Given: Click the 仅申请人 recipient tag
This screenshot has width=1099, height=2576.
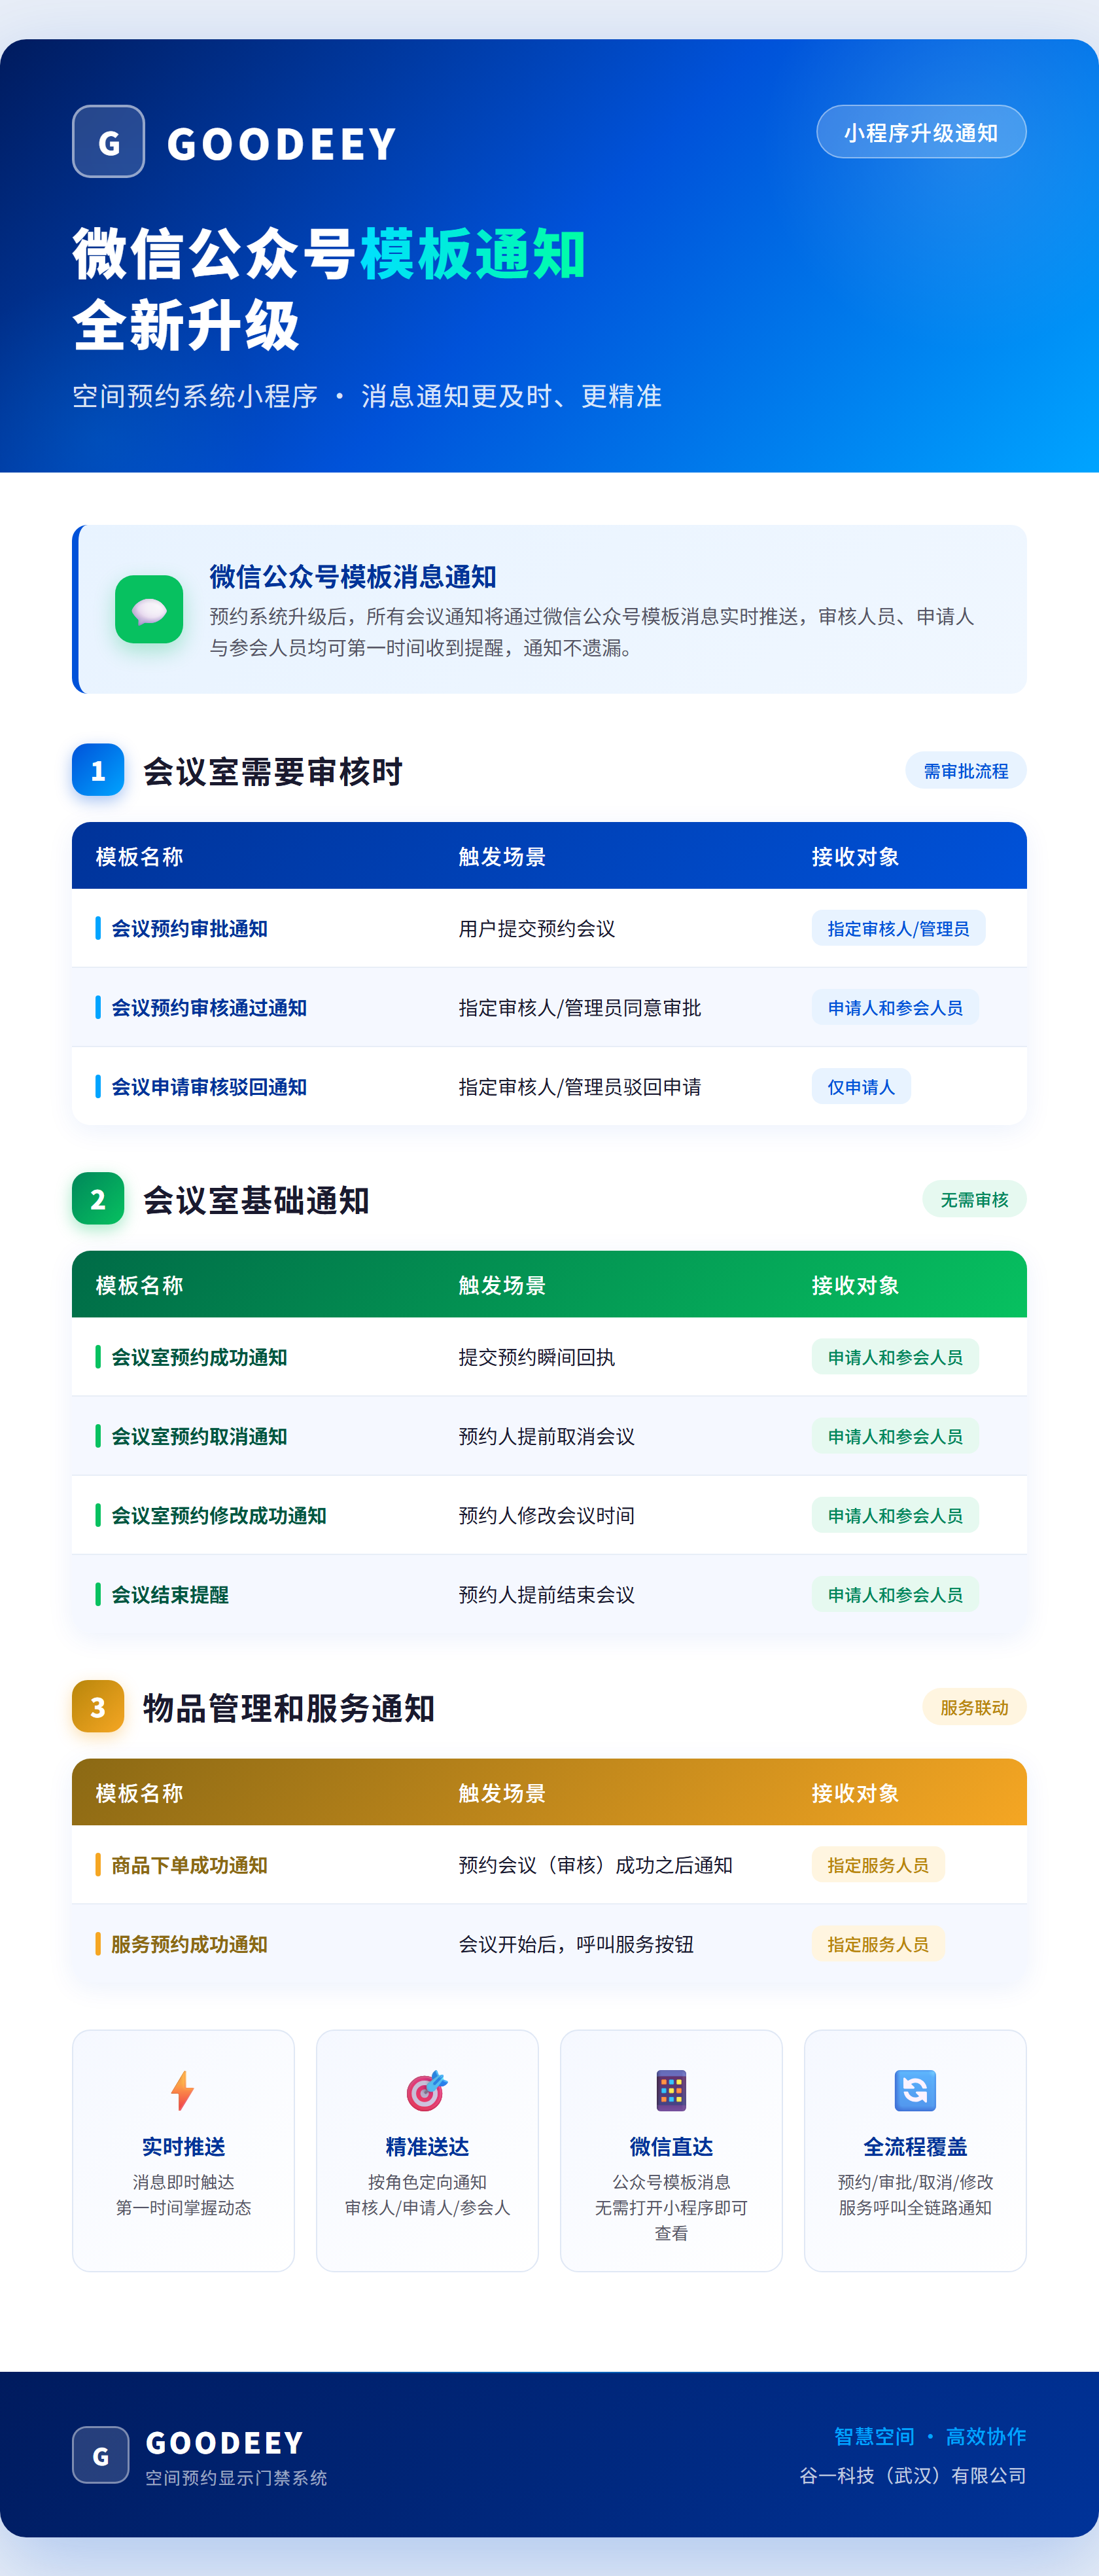Looking at the screenshot, I should 862,1086.
